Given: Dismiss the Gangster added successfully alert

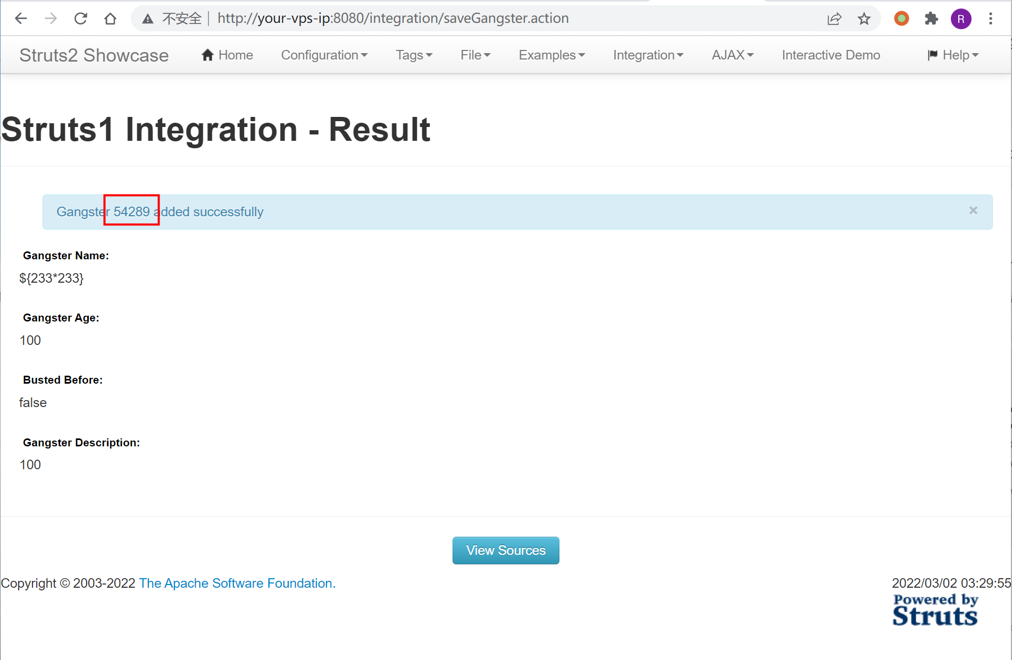Looking at the screenshot, I should tap(973, 210).
